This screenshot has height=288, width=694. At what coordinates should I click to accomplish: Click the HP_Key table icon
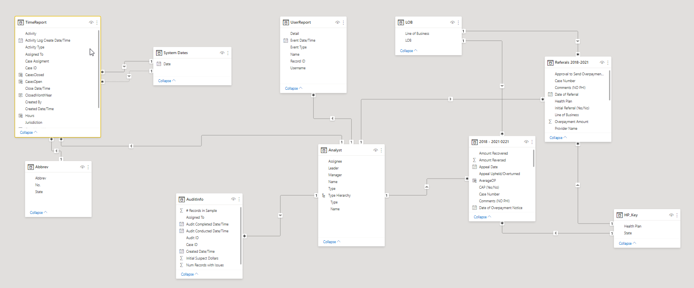tap(620, 215)
